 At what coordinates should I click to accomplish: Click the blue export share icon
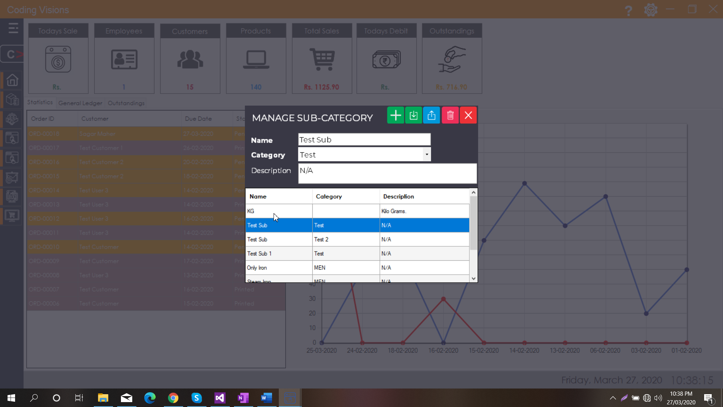[x=431, y=115]
